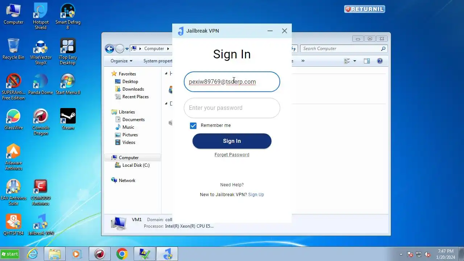Uncheck the Remember me checkbox
The image size is (464, 261).
[193, 125]
